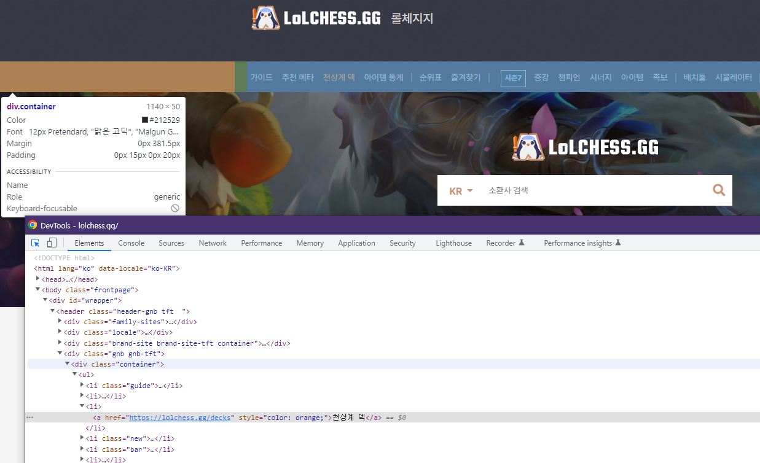Click the https://lolchess.gg/decks href link
The width and height of the screenshot is (760, 463).
pos(181,418)
